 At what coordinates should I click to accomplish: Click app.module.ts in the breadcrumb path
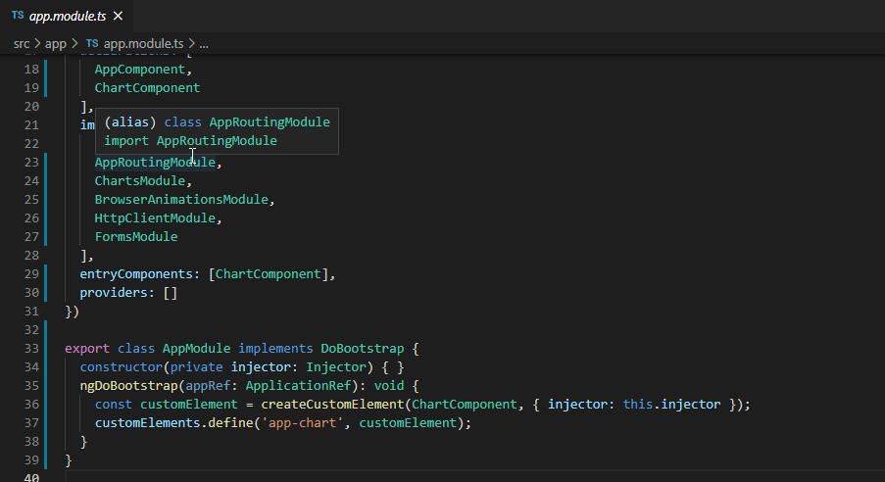pos(143,44)
